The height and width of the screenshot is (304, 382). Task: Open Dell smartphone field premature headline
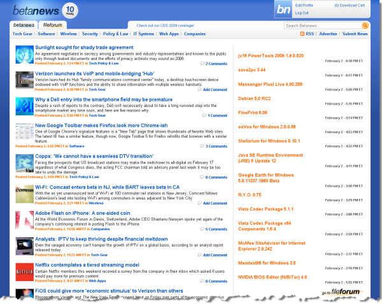coord(104,99)
